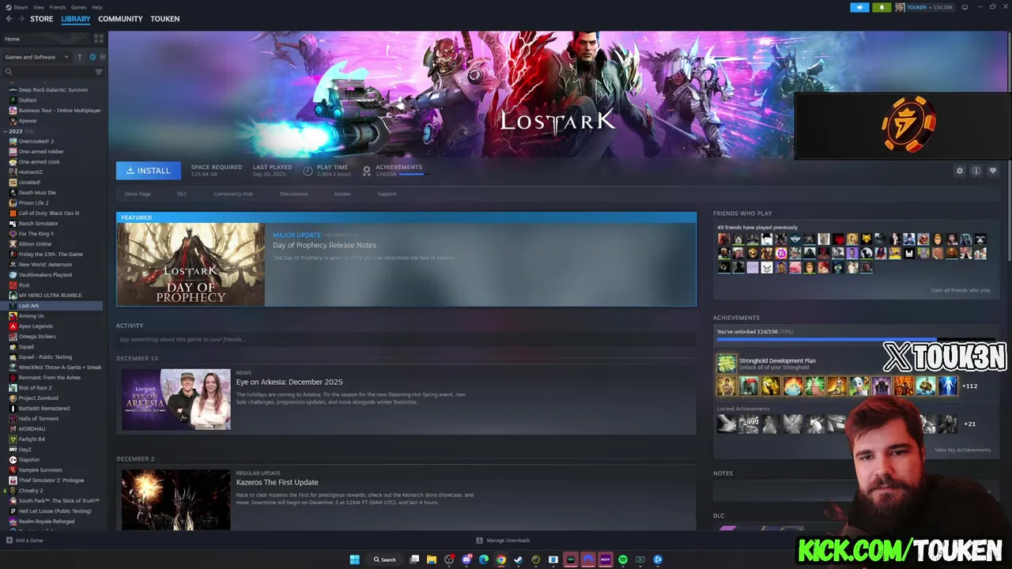Click the blue announcements megaphone icon
Image resolution: width=1012 pixels, height=569 pixels.
click(859, 7)
